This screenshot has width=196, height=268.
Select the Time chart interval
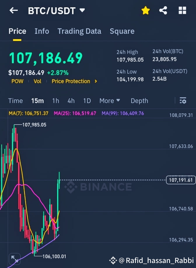point(15,101)
